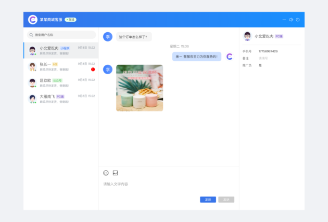Click the search magnifier icon
This screenshot has width=328, height=222.
point(31,35)
